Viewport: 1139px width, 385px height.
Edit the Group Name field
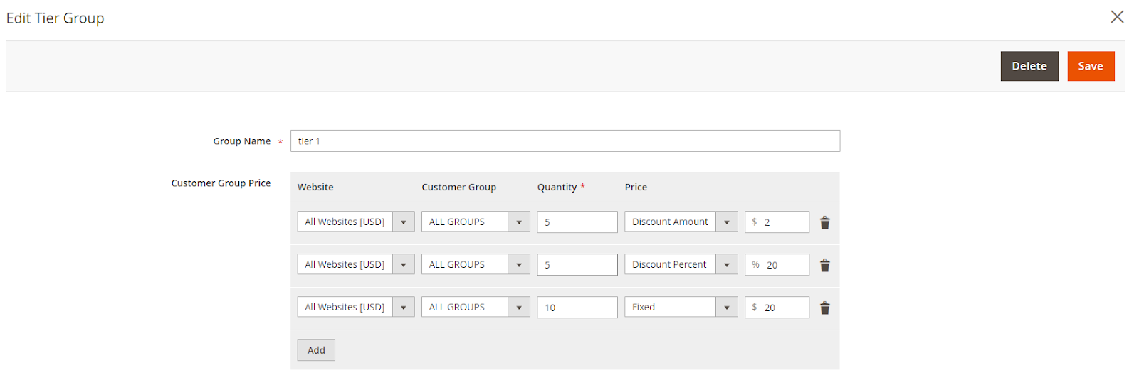pyautogui.click(x=565, y=141)
